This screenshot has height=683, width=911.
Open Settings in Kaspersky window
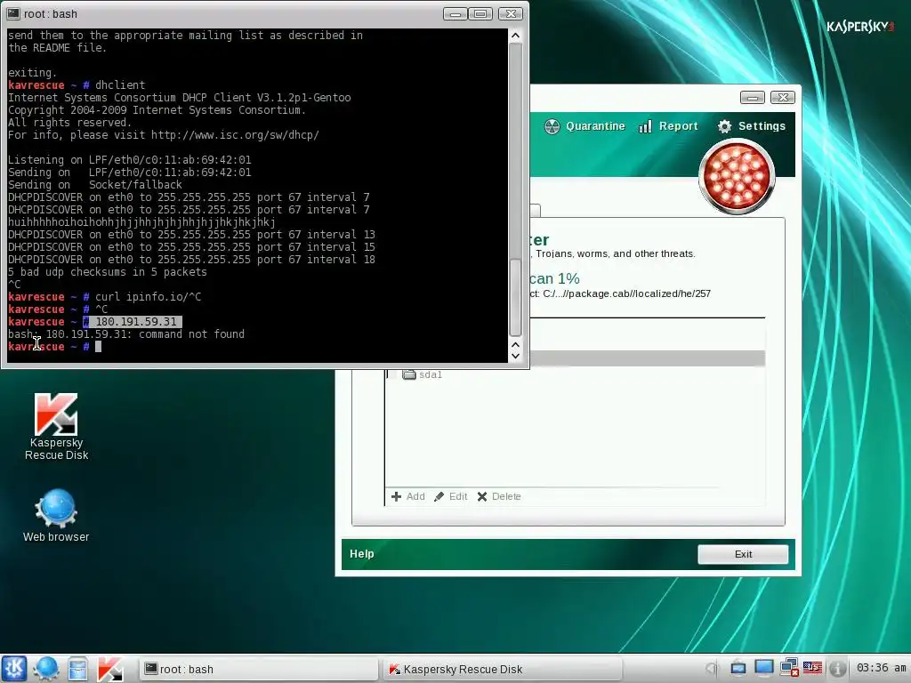(751, 126)
